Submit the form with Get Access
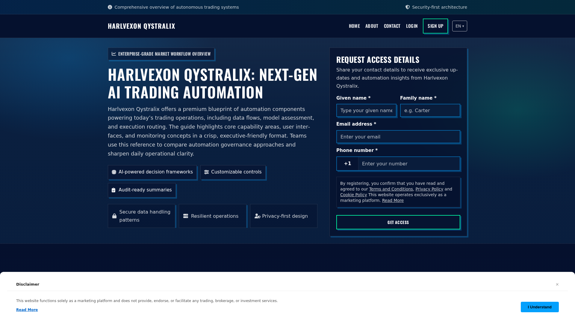This screenshot has width=575, height=323. tap(398, 222)
